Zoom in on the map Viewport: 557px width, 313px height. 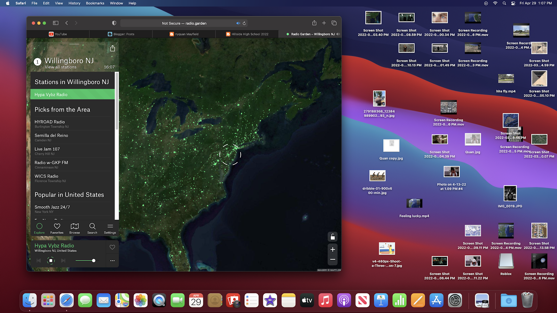[x=332, y=249]
